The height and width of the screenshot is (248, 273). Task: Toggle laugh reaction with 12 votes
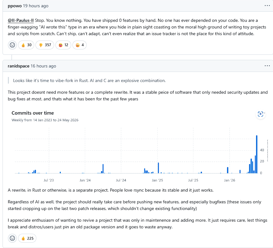click(63, 45)
